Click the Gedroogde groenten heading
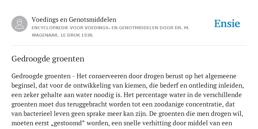258x129 pixels. click(48, 59)
